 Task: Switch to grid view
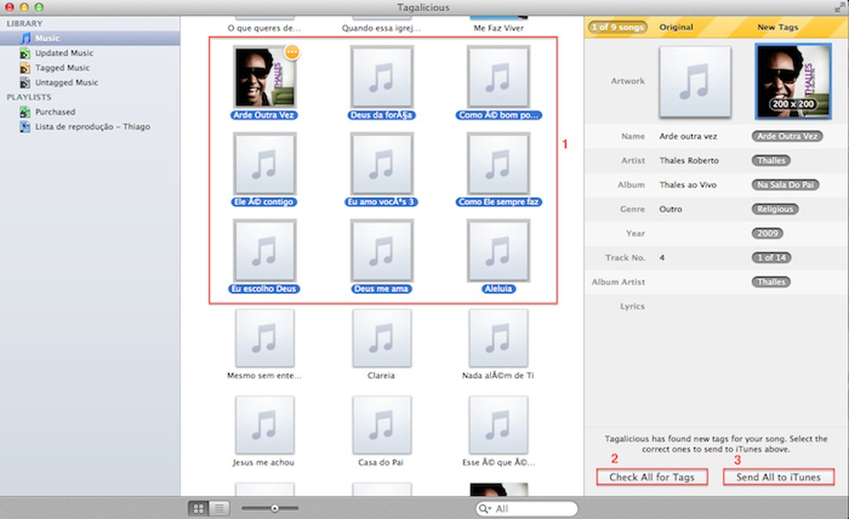(198, 508)
